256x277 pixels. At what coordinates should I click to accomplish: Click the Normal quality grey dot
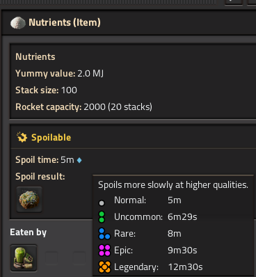[x=102, y=203]
